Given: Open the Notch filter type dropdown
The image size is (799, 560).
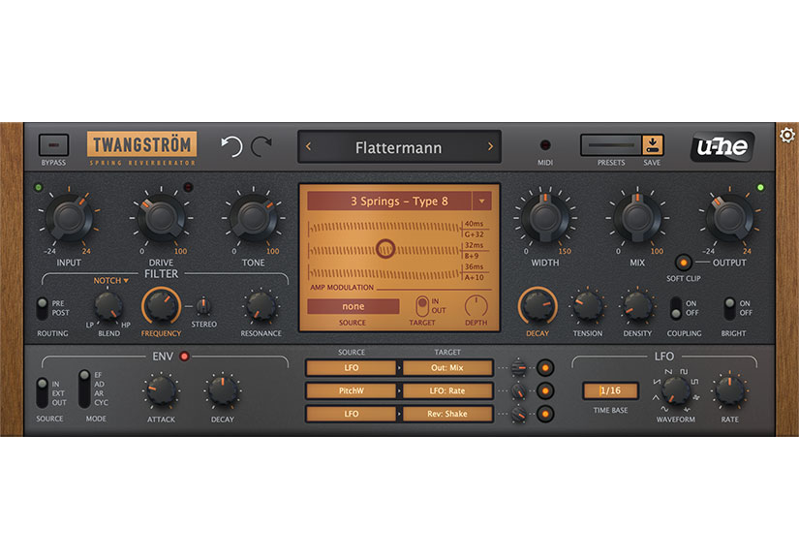Looking at the screenshot, I should [111, 281].
